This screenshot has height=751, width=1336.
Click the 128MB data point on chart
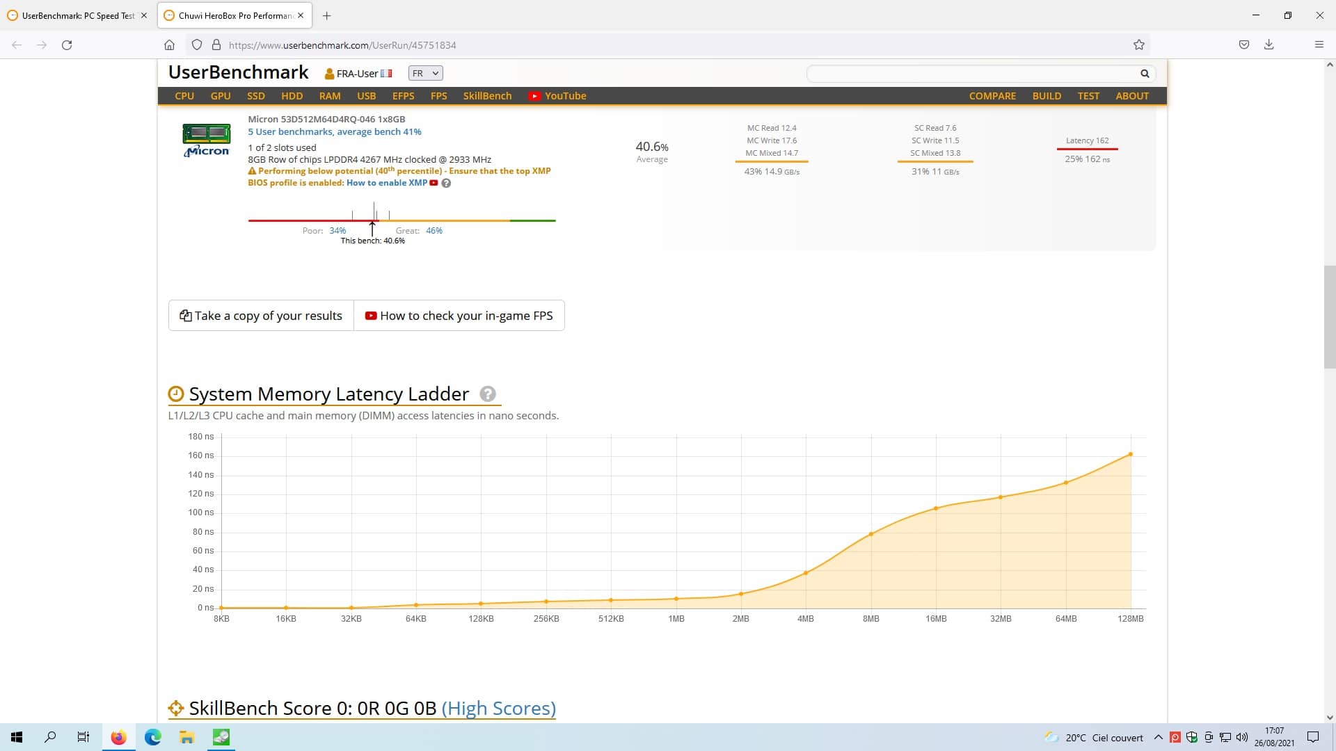coord(1131,454)
